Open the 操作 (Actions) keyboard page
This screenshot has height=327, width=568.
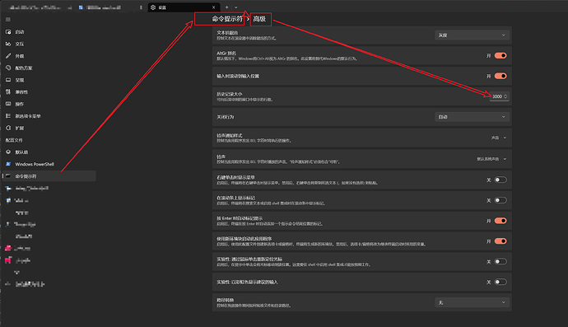[48, 104]
